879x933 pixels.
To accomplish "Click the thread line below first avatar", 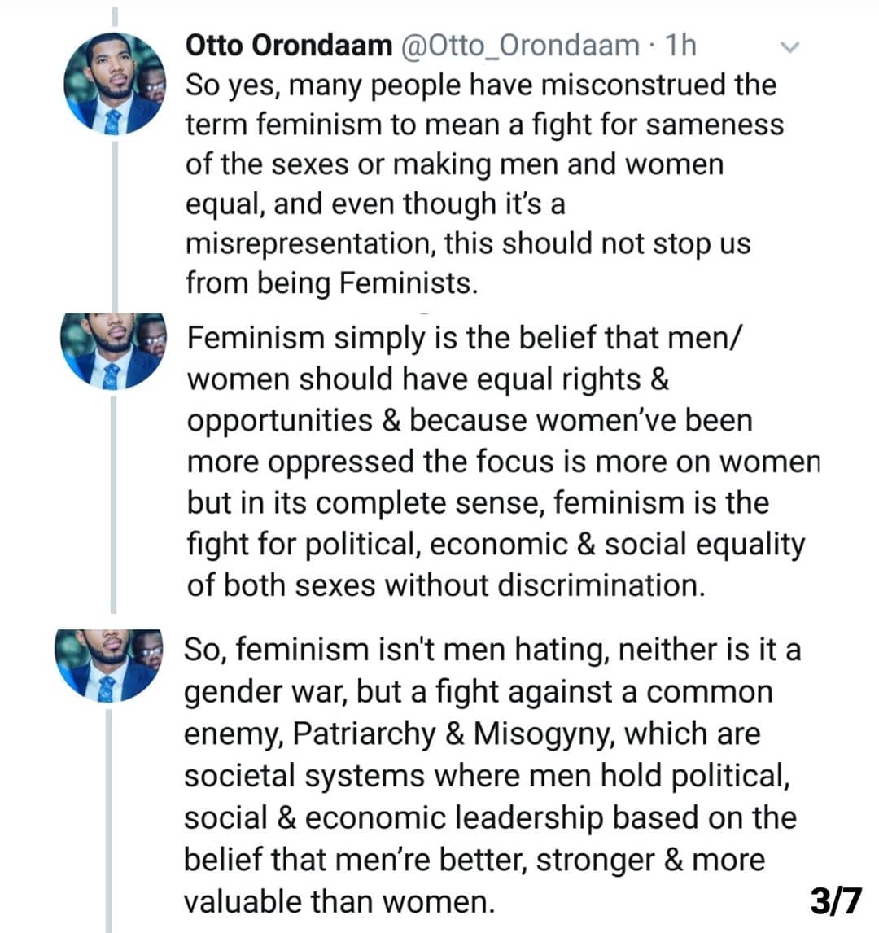I will click(x=115, y=225).
